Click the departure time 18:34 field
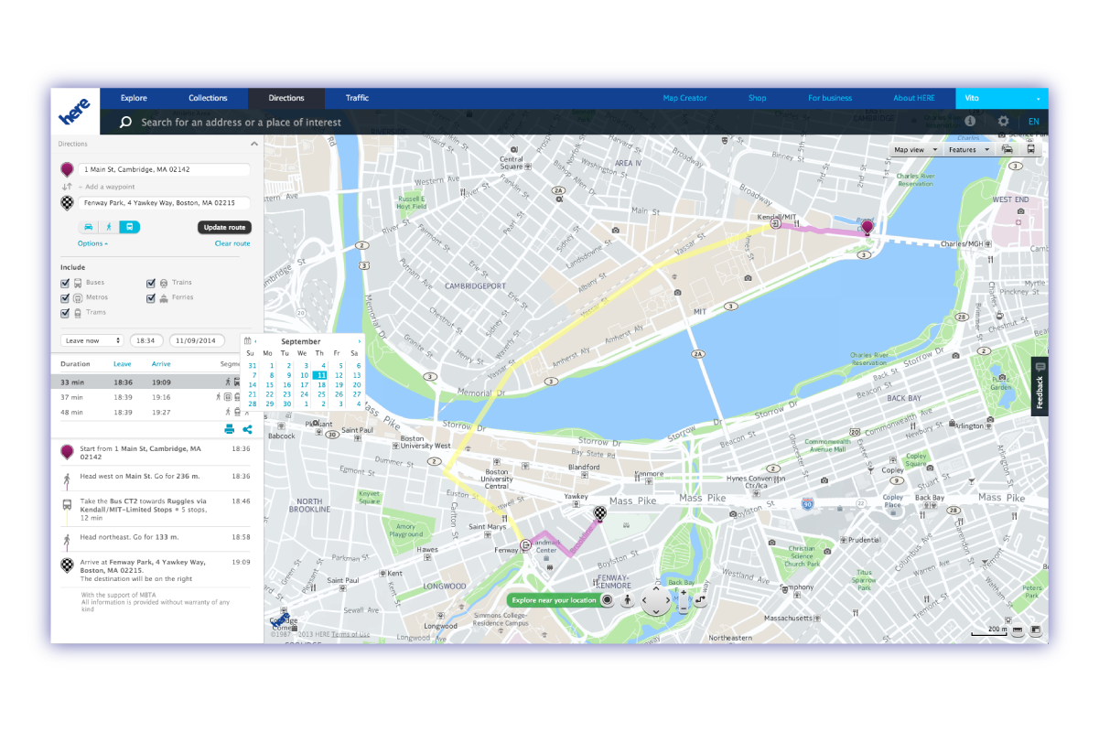Image resolution: width=1099 pixels, height=732 pixels. pos(145,340)
